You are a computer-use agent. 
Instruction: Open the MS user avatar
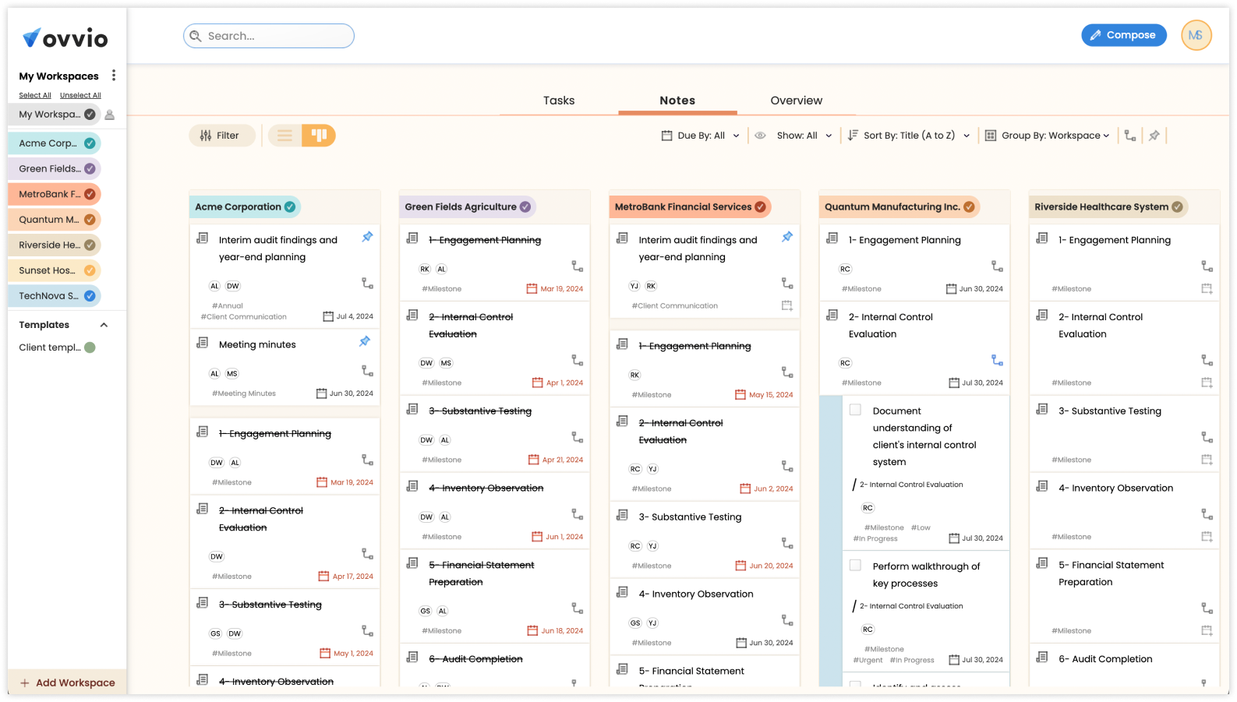point(1196,35)
